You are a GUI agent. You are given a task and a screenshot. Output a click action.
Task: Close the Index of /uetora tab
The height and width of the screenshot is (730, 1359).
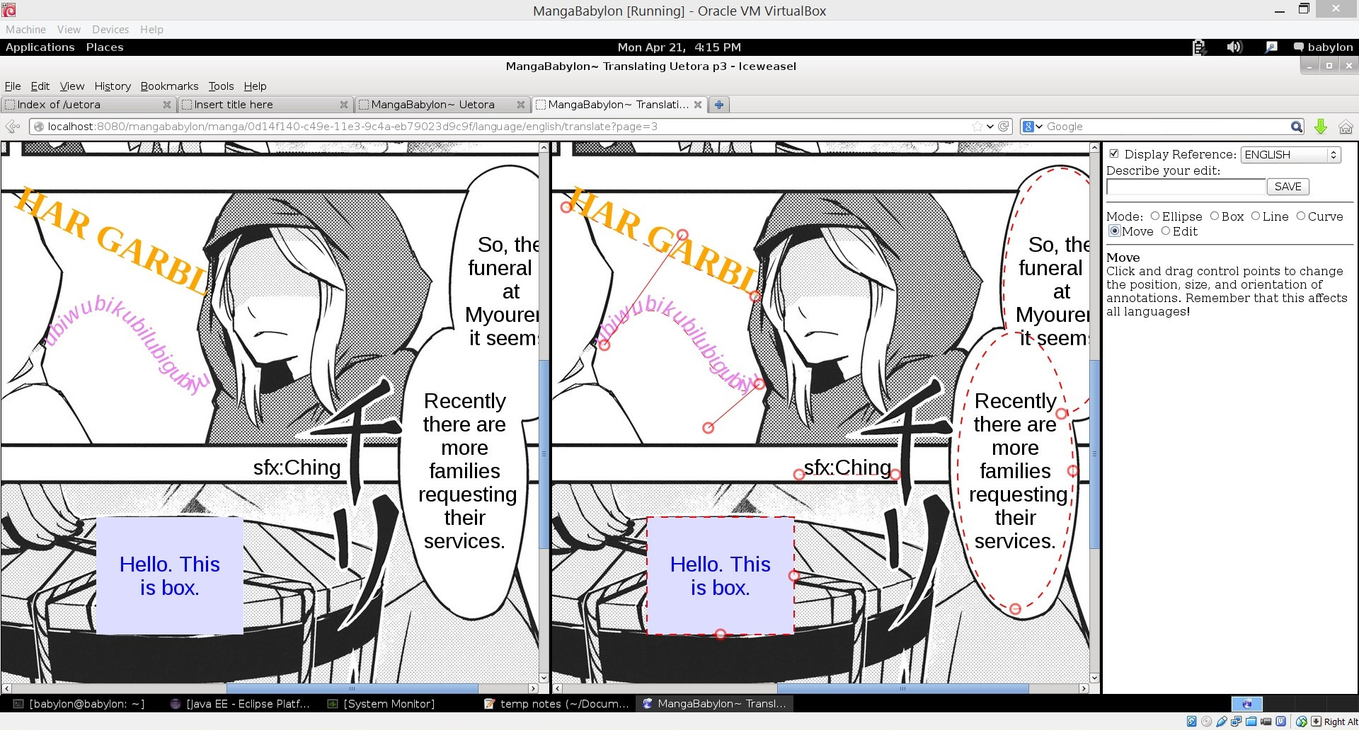tap(167, 104)
